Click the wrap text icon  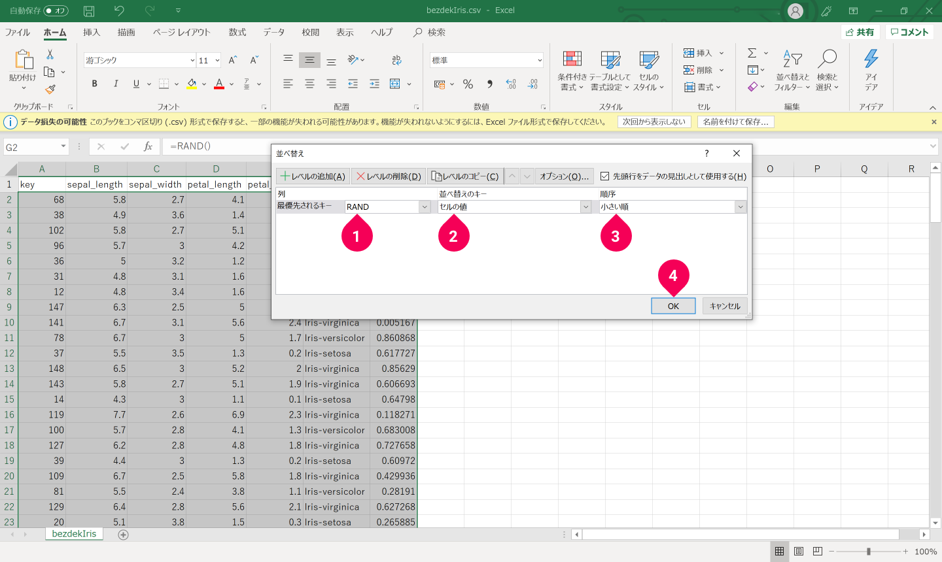click(x=396, y=60)
